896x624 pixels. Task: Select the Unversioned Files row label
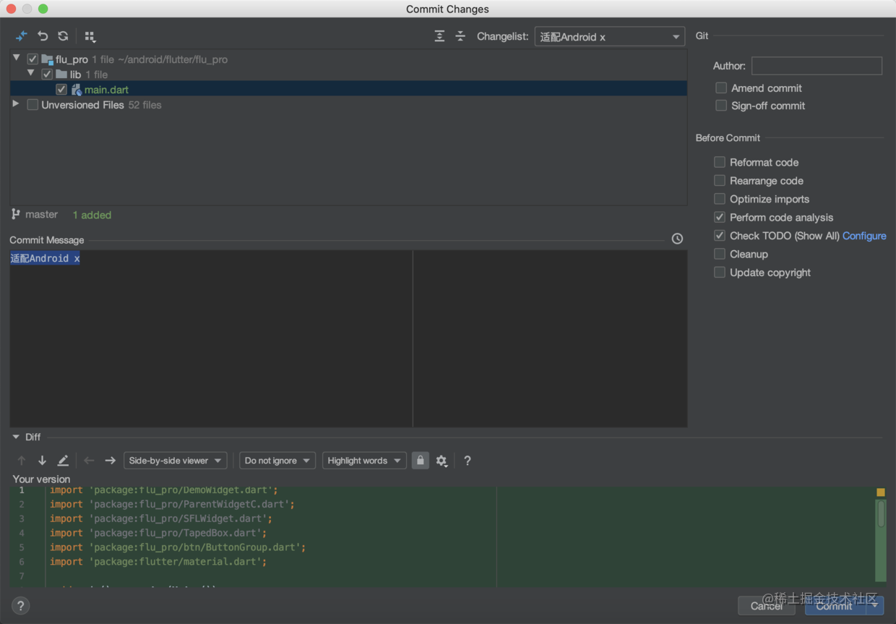coord(82,105)
